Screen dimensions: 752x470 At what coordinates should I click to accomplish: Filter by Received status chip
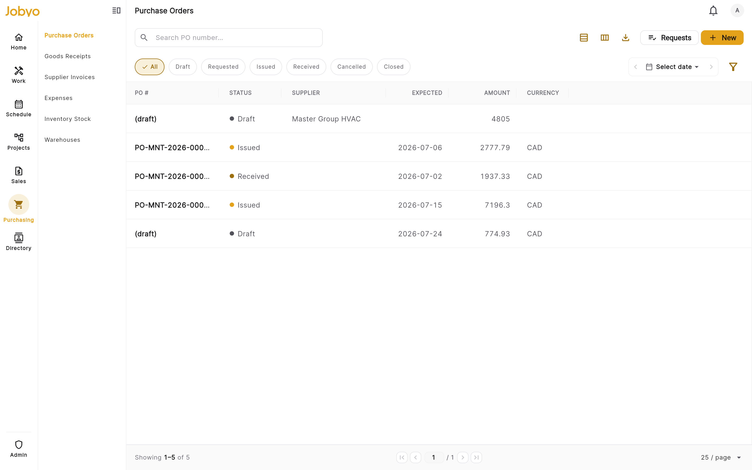point(306,67)
